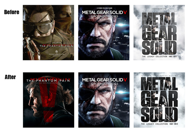The height and width of the screenshot is (133, 196).
Task: Click the After Phantom Pain cover thumbnail
Action: (x=49, y=100)
